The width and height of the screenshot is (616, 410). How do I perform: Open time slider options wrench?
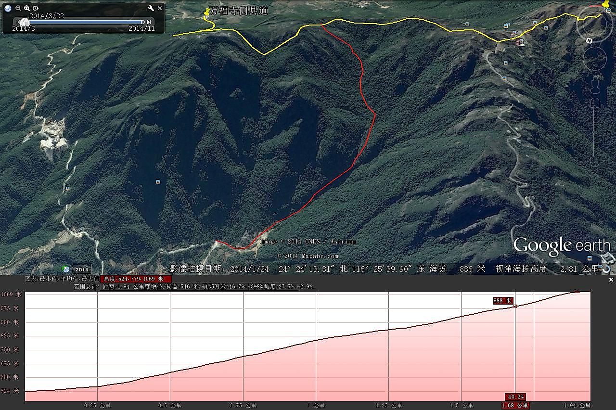tap(151, 8)
